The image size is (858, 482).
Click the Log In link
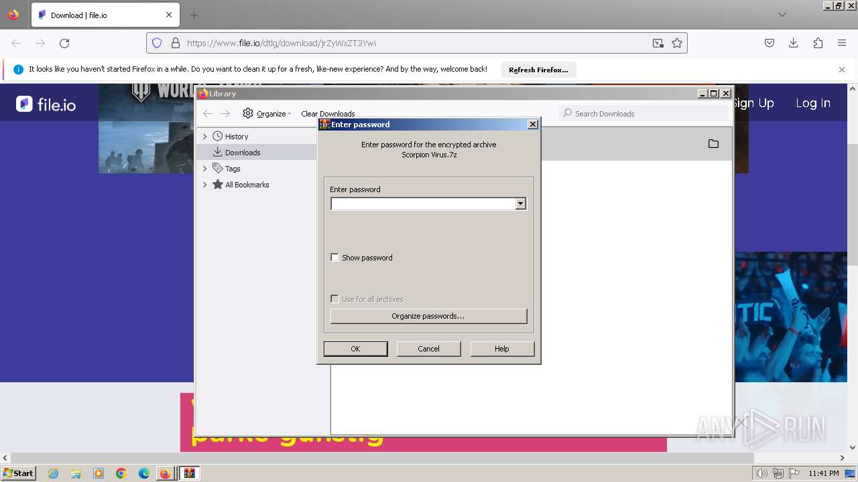point(812,103)
